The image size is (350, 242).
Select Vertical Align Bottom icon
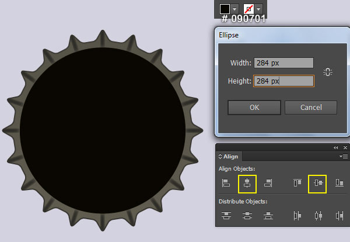point(339,182)
